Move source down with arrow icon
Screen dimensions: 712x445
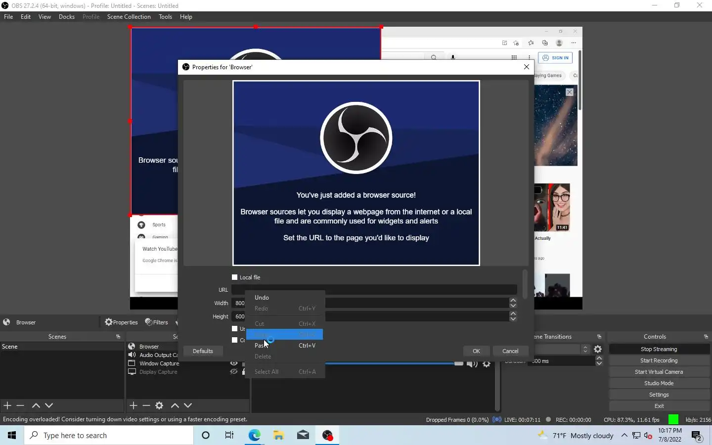pyautogui.click(x=188, y=405)
